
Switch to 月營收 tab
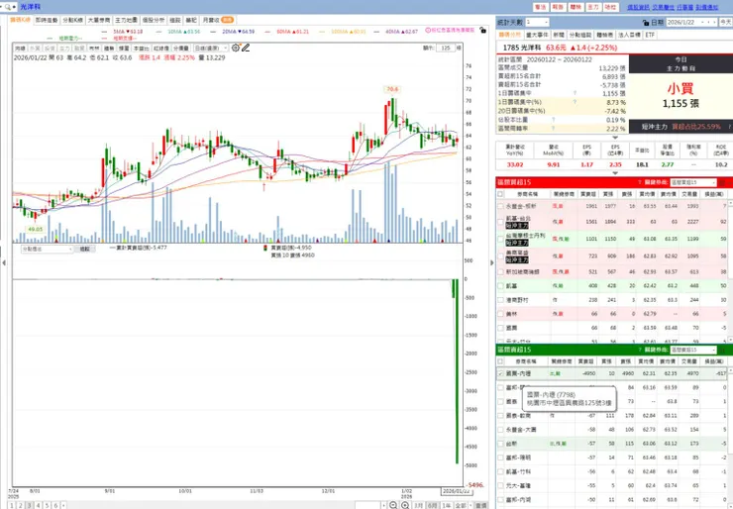tap(217, 20)
